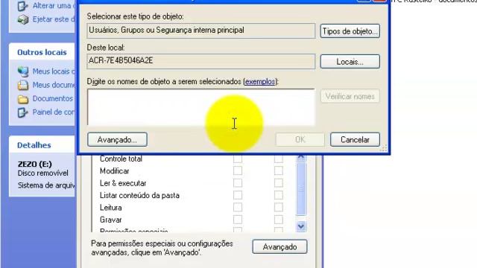
Task: Click the Documentos folder icon in sidebar
Action: pos(23,99)
